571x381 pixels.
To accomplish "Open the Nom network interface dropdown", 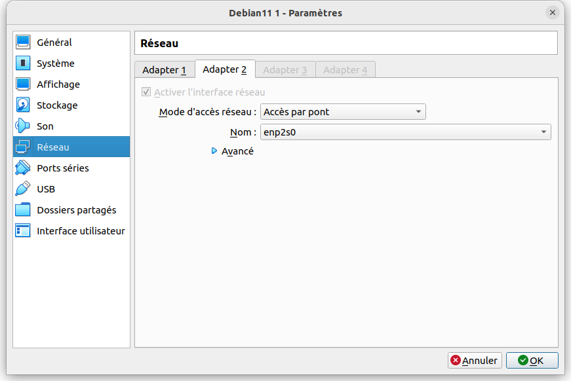I will (405, 132).
